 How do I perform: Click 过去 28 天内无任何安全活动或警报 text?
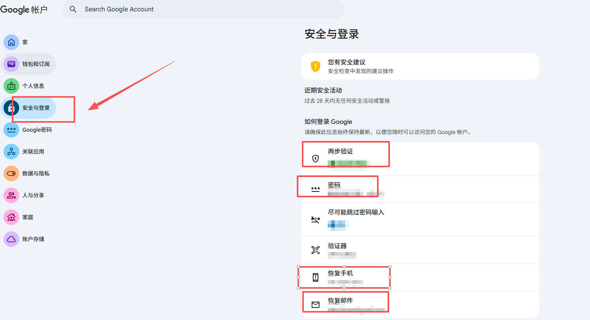(347, 101)
